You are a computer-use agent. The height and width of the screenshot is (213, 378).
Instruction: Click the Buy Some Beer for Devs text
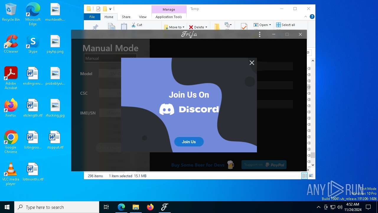coord(198,165)
